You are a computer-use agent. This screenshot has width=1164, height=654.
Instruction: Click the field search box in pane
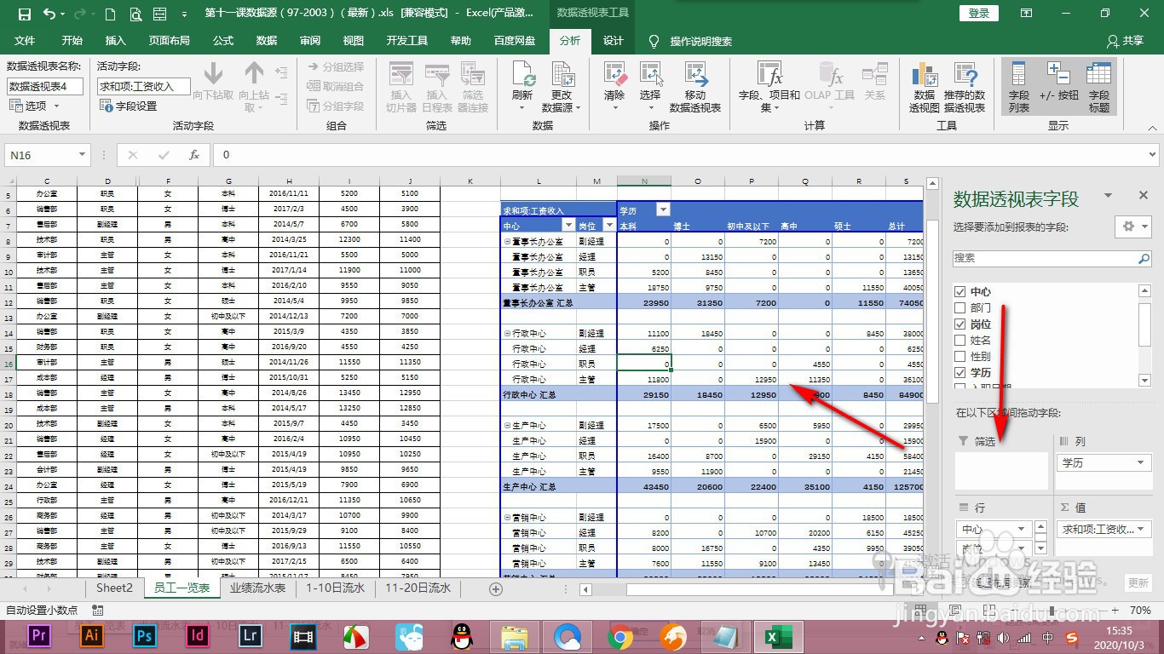1045,258
